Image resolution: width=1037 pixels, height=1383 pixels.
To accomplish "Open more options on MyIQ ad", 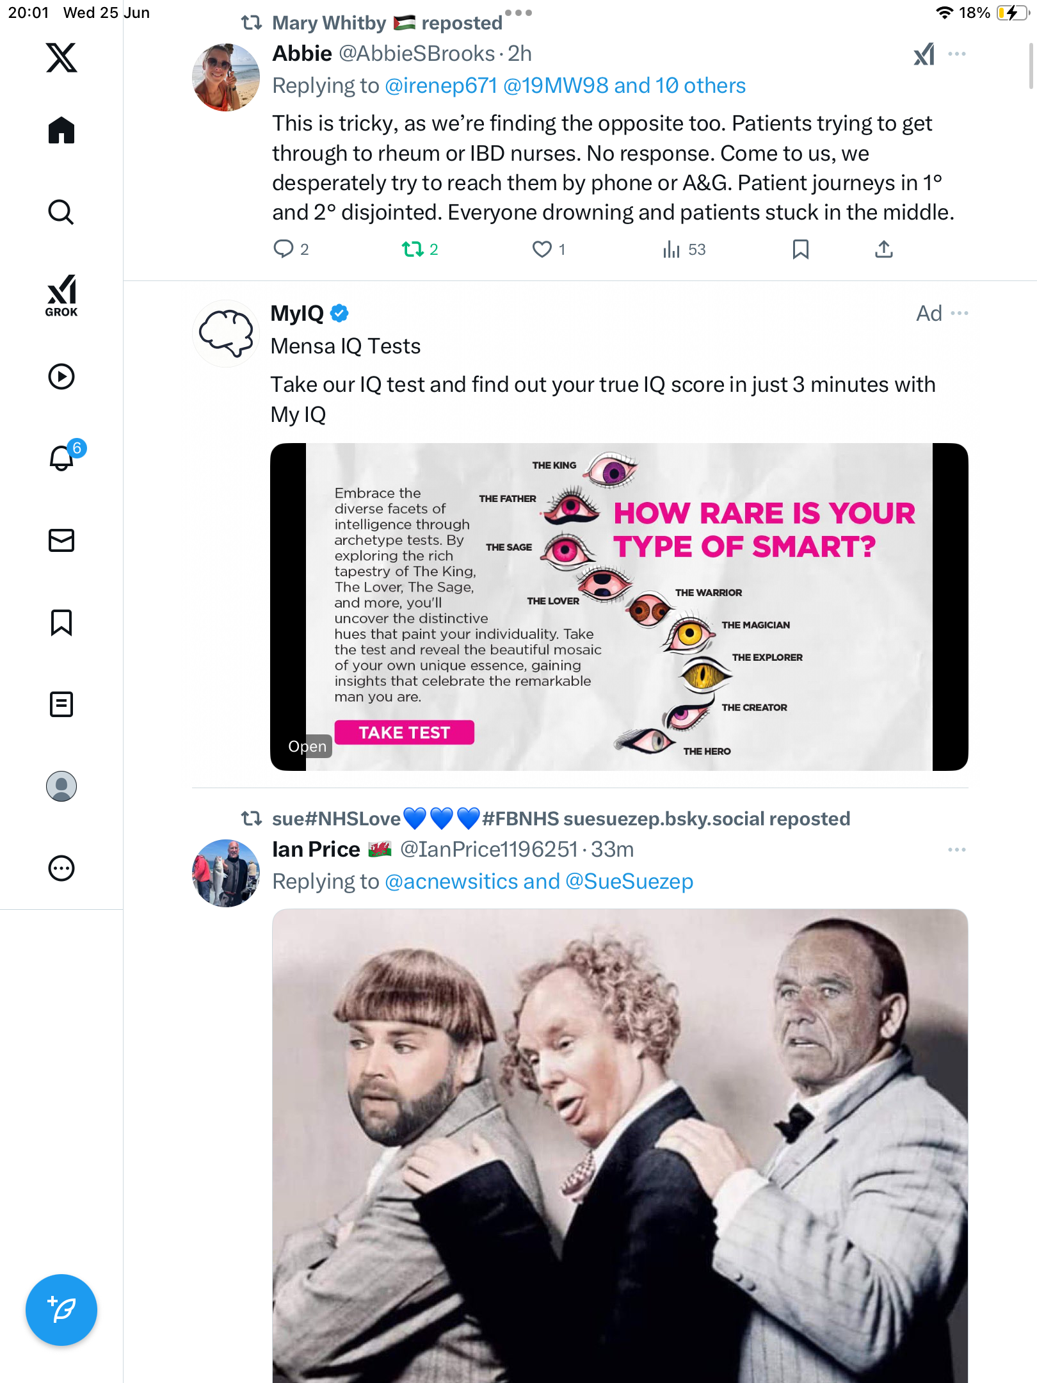I will (960, 313).
